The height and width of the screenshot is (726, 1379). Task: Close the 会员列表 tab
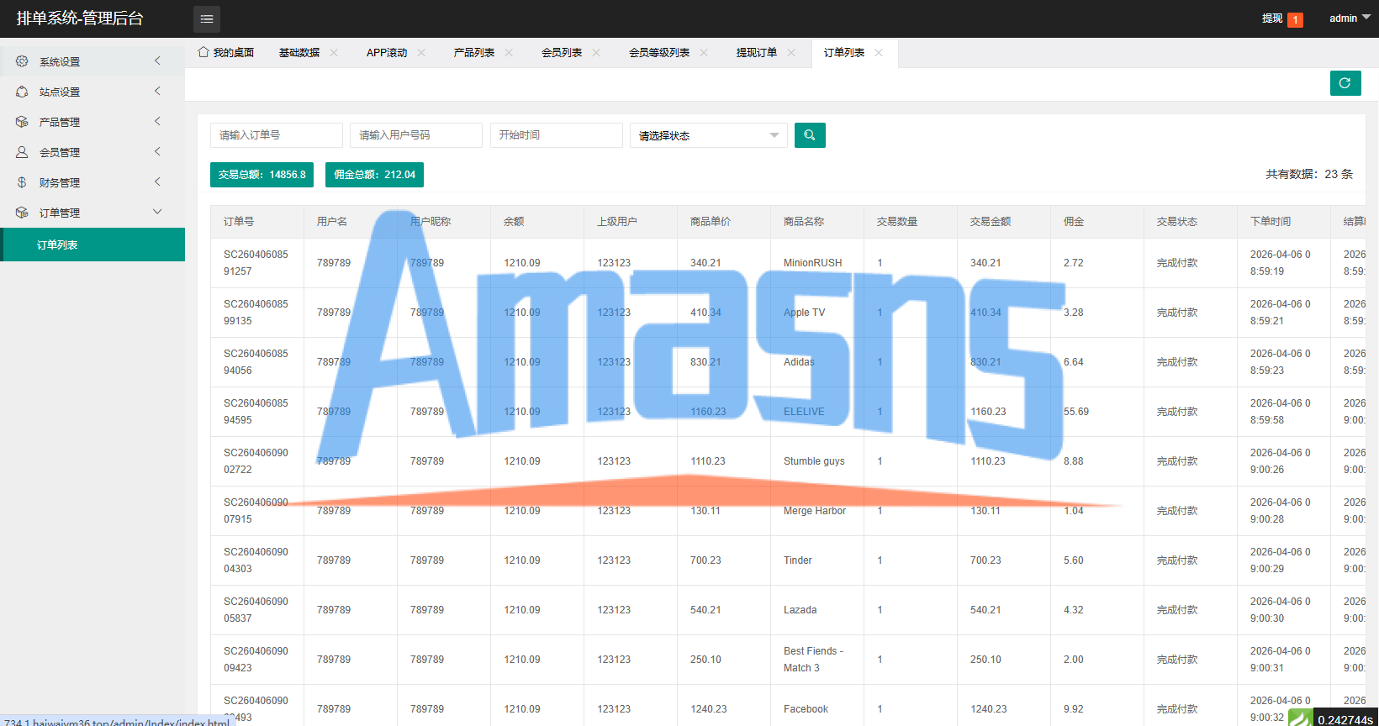click(x=596, y=52)
